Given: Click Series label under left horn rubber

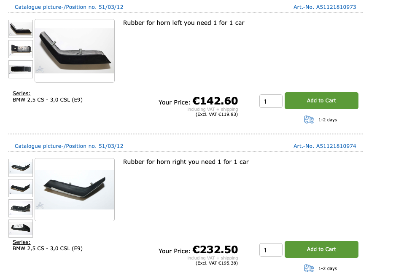Looking at the screenshot, I should [22, 94].
